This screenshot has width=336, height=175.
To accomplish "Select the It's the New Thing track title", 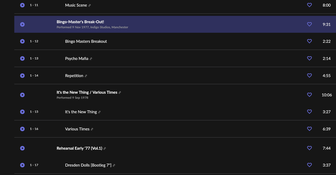I will [81, 112].
